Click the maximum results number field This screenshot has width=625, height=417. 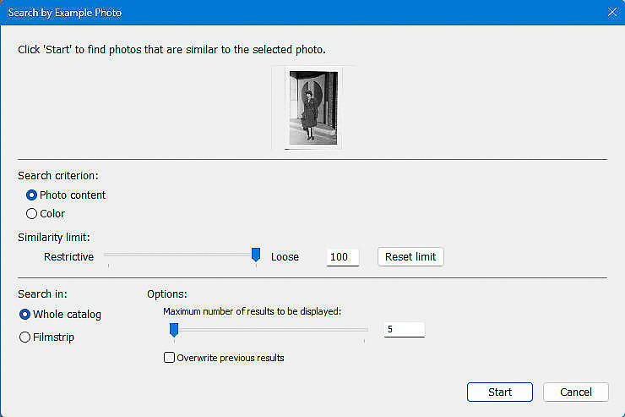point(405,329)
